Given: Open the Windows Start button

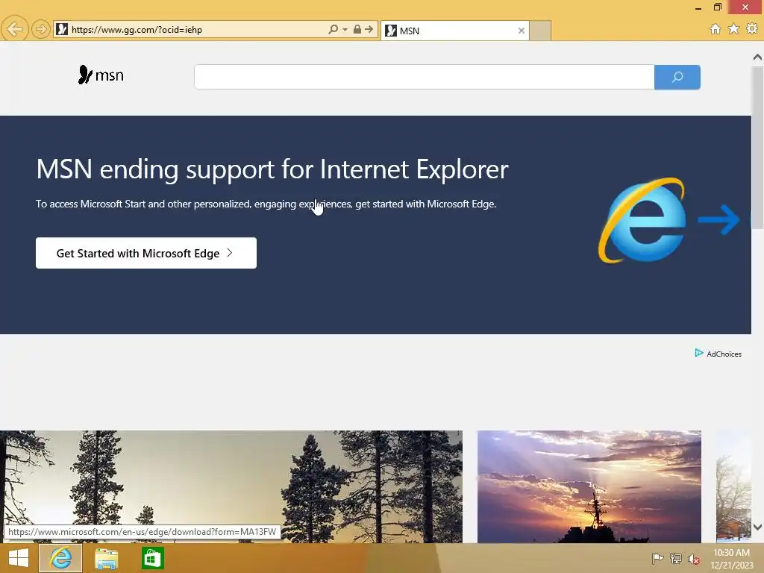Looking at the screenshot, I should click(19, 558).
